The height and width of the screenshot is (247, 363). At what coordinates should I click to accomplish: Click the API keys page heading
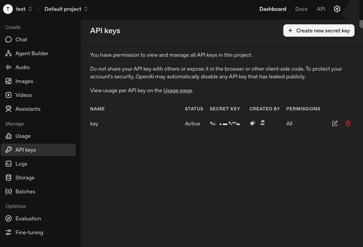105,30
